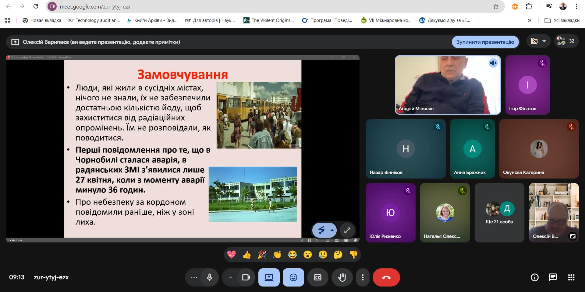Expand the shared presentation to full screen
This screenshot has height=292, width=585.
point(347,230)
